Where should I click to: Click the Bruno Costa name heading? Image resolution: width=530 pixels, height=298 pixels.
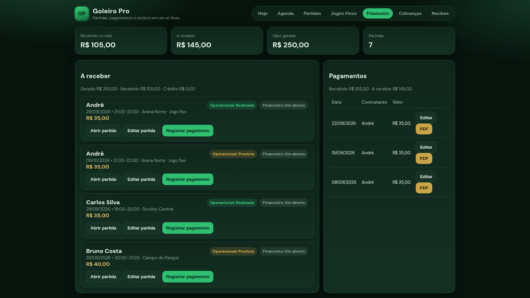coord(104,251)
